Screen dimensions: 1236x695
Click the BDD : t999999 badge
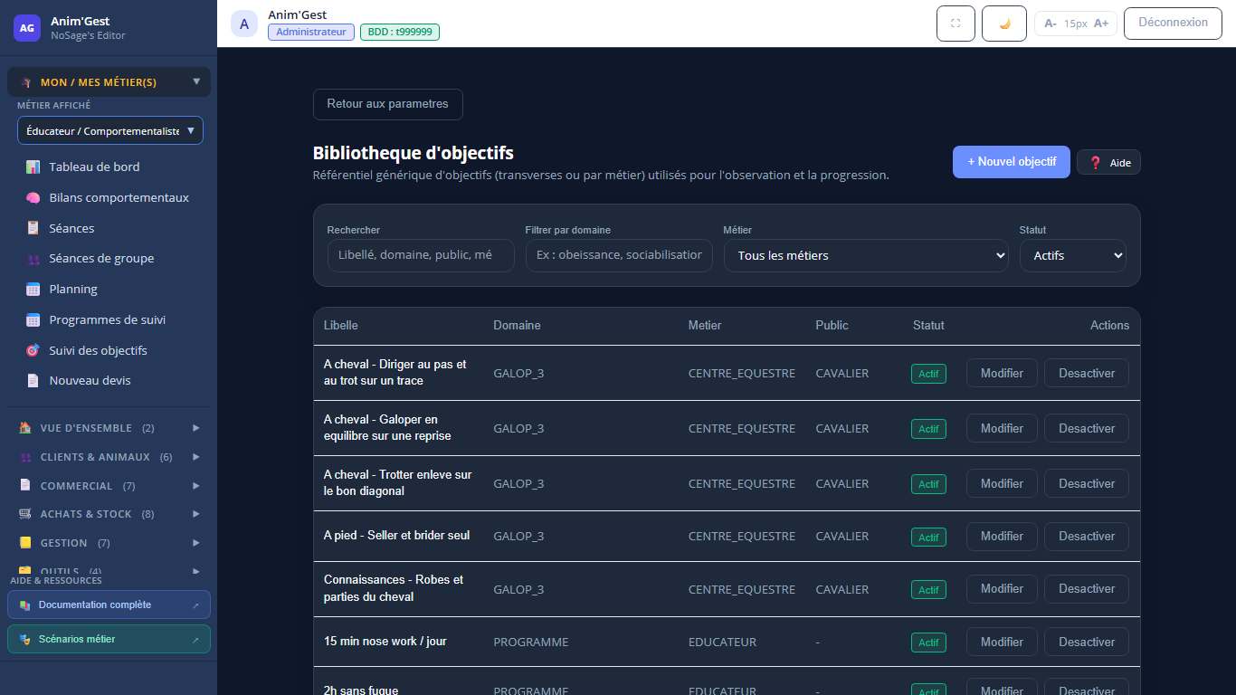point(400,32)
